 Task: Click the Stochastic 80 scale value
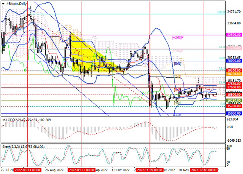[228, 148]
